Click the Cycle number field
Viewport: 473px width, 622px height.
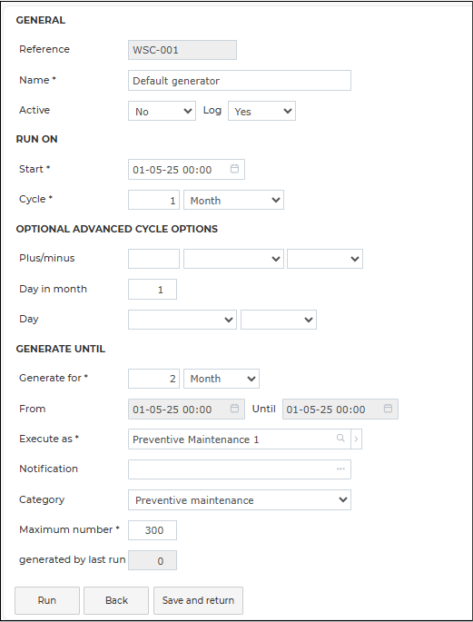[153, 200]
